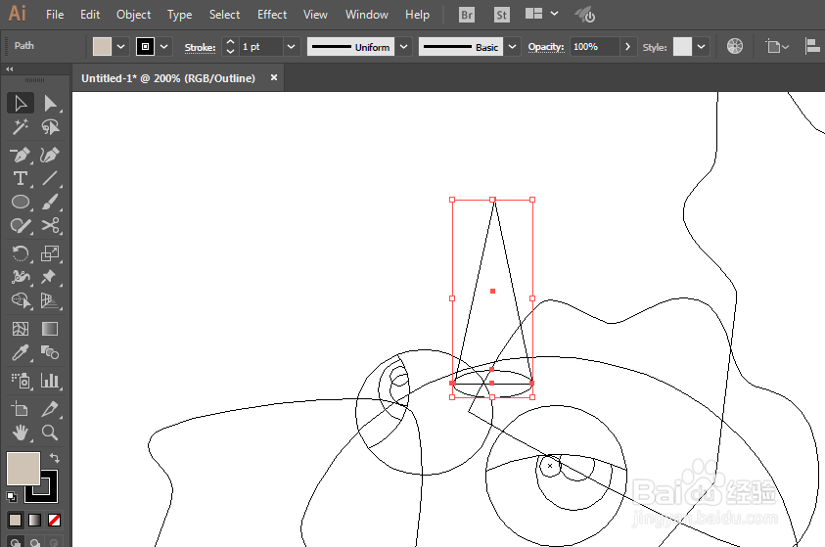Open the Help menu
The height and width of the screenshot is (547, 825).
pos(417,15)
